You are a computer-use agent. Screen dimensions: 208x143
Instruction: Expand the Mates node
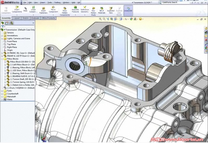2,100
